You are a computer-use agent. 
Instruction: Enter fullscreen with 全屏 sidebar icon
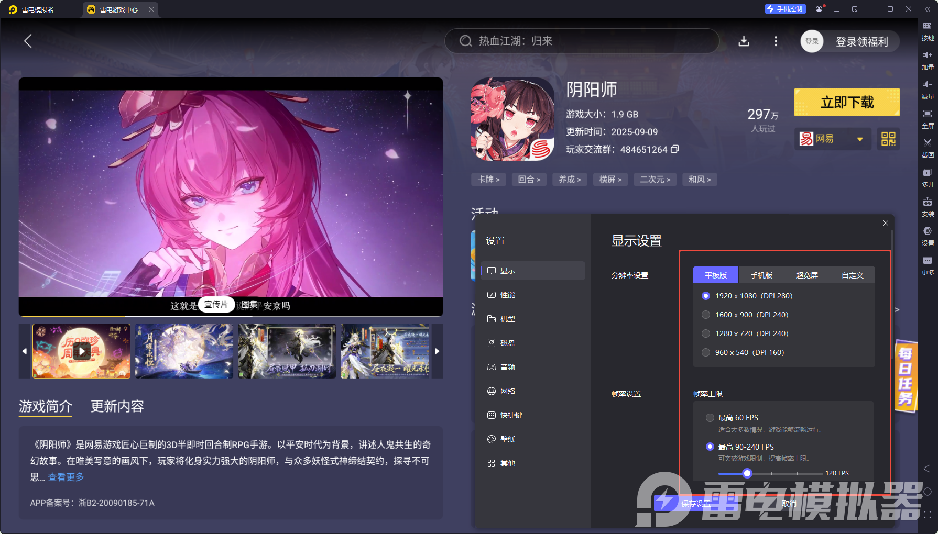[x=928, y=119]
